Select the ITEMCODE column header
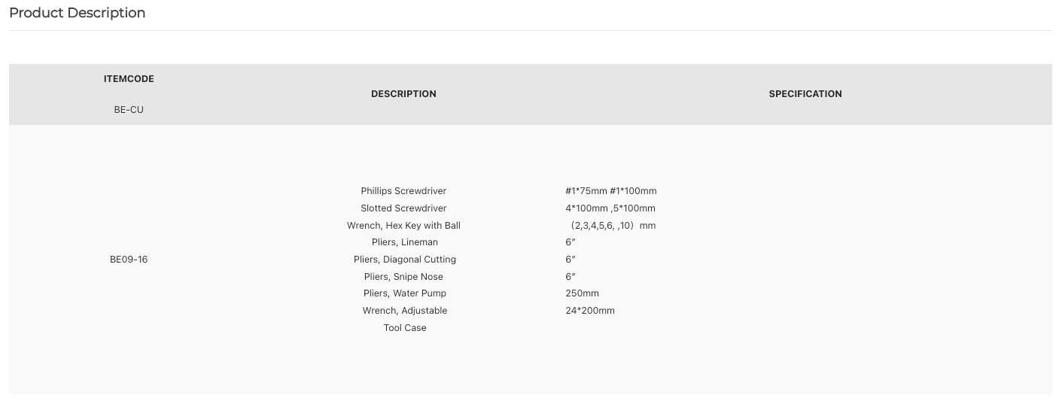 click(x=129, y=79)
